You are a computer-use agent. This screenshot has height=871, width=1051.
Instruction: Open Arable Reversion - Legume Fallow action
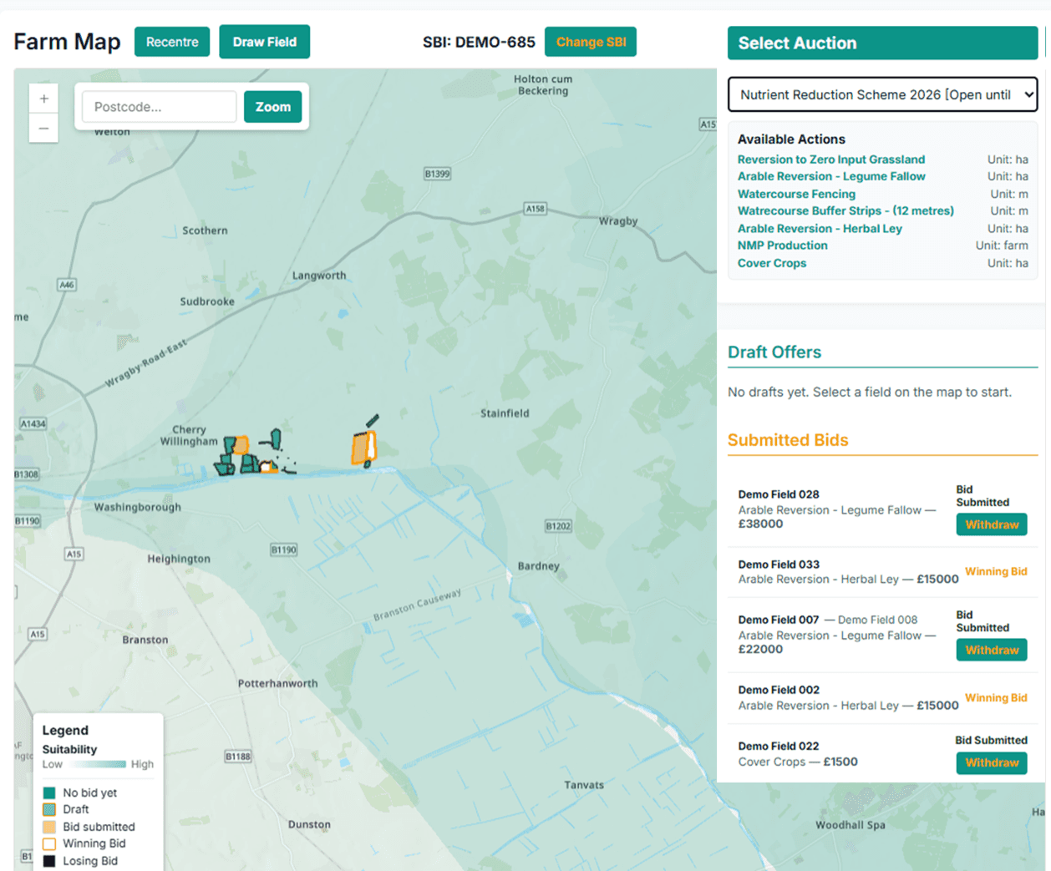tap(830, 176)
